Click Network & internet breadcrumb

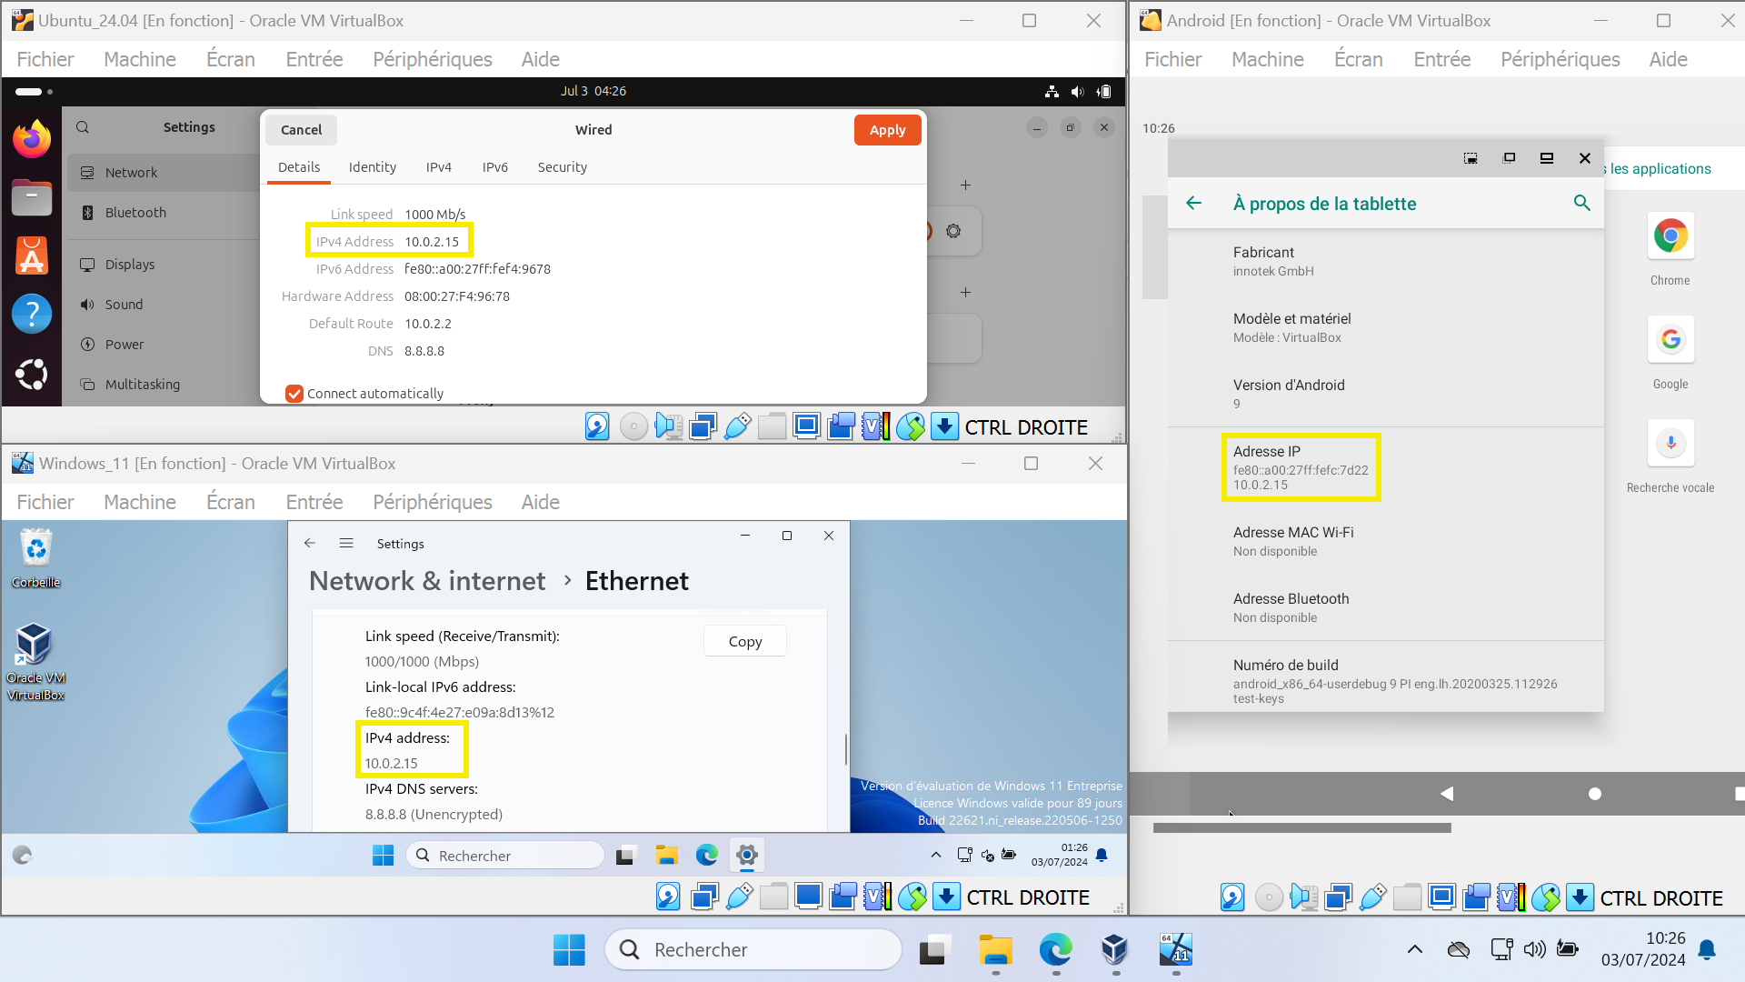427,581
